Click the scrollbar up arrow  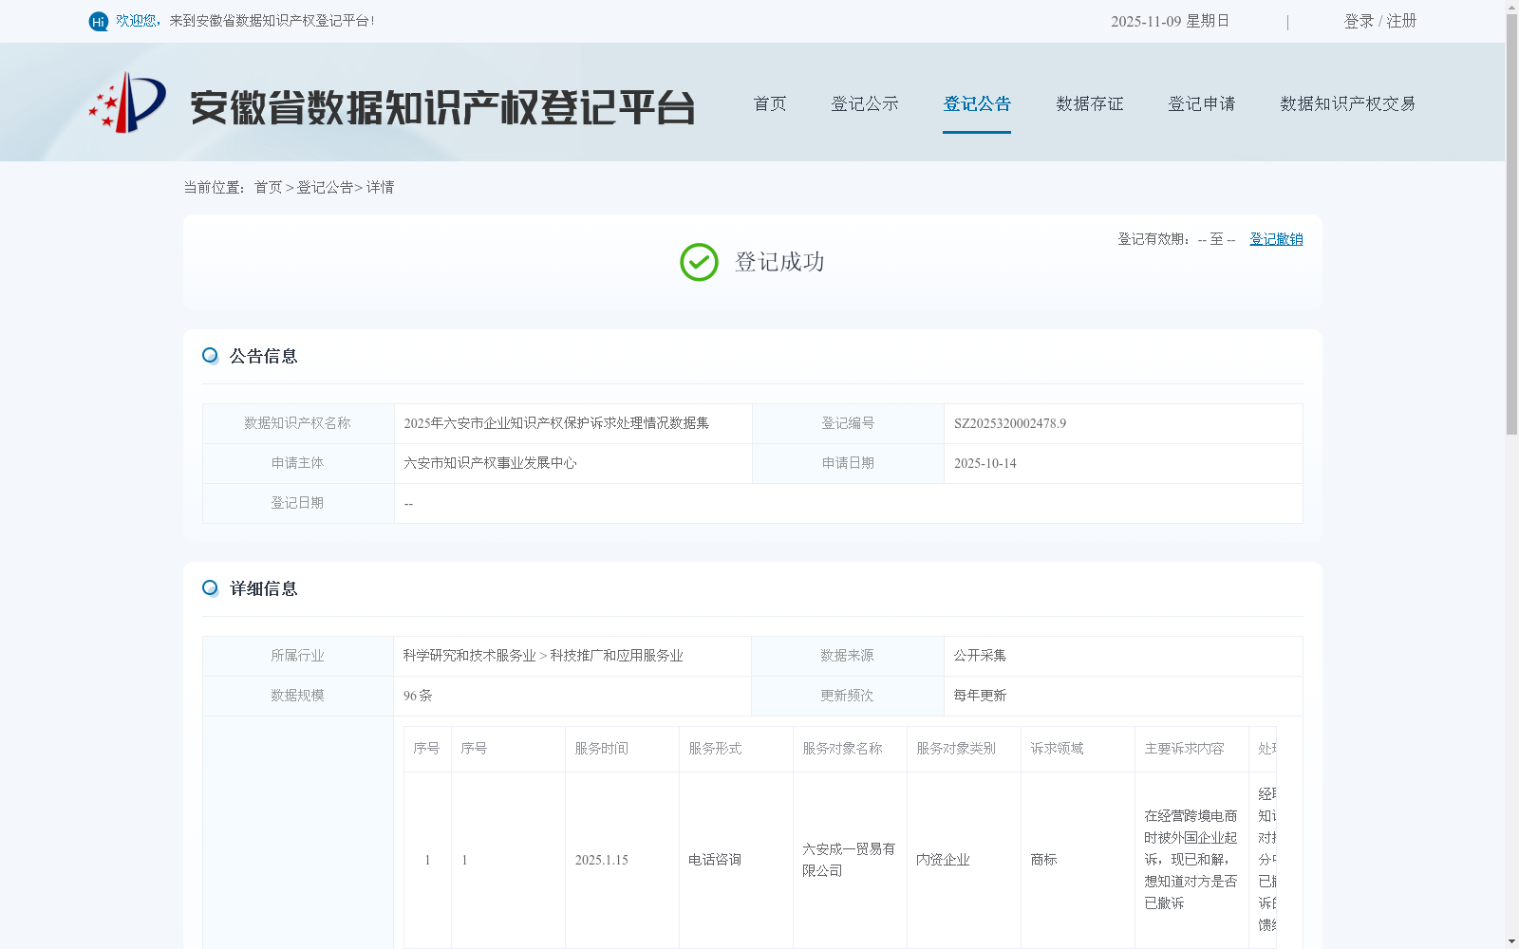[x=1511, y=7]
